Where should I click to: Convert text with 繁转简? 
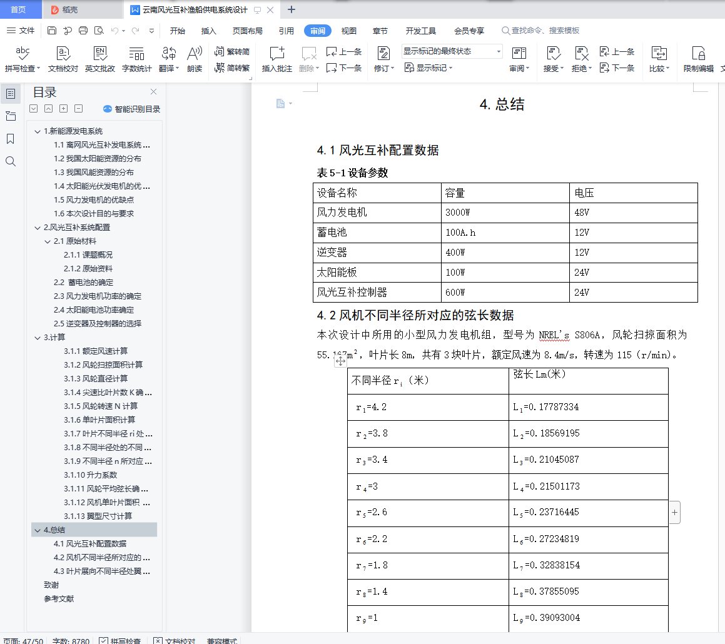pyautogui.click(x=232, y=51)
